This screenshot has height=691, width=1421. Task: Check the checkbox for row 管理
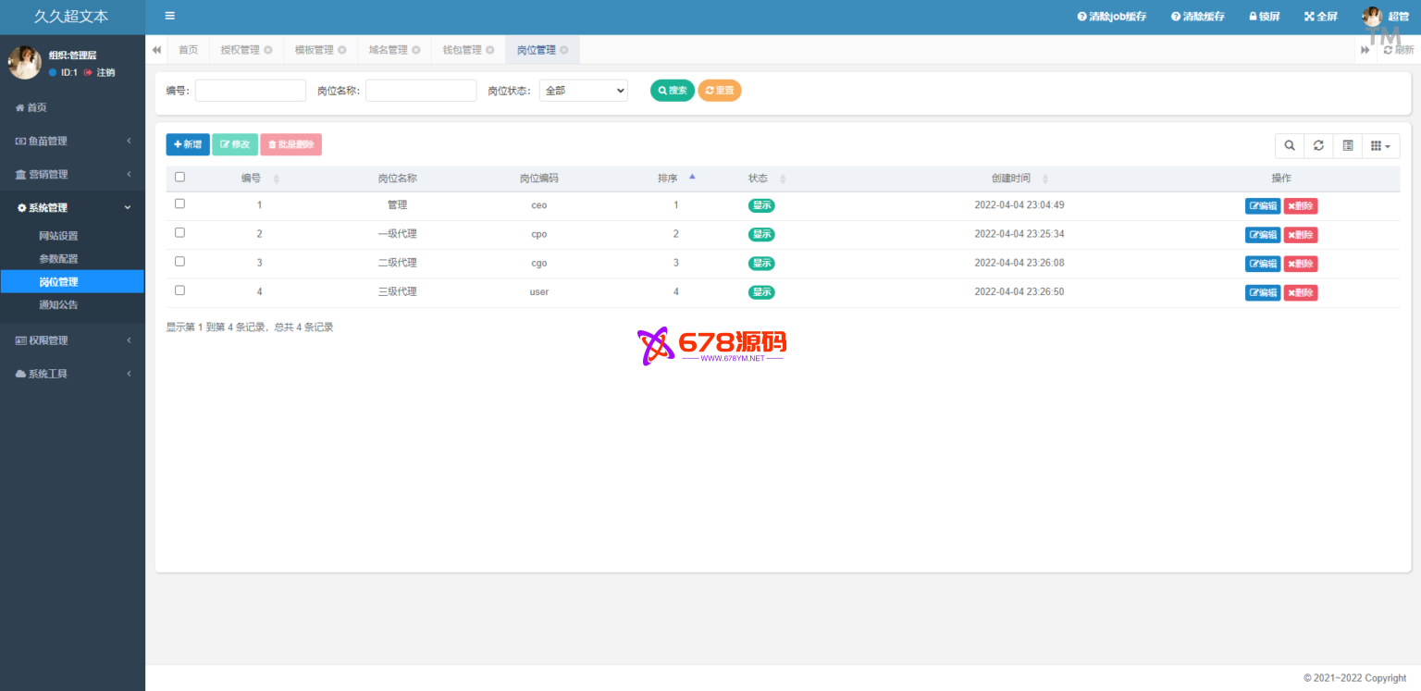pos(179,204)
